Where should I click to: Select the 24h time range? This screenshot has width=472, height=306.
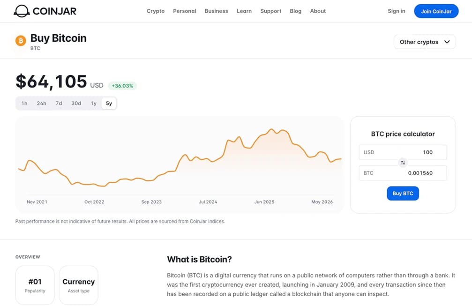(42, 103)
